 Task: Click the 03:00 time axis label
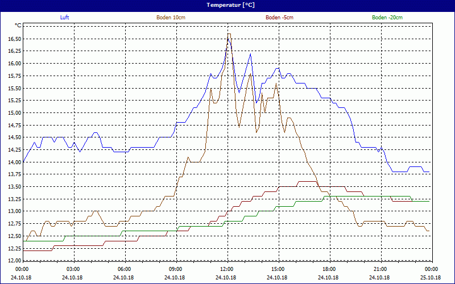(x=73, y=269)
